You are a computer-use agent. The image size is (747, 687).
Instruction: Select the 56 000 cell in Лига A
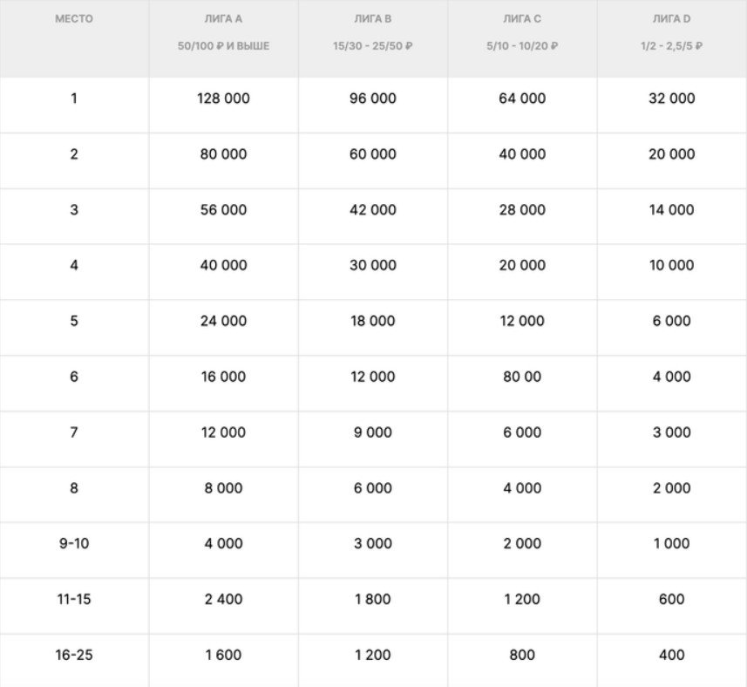[x=223, y=210]
